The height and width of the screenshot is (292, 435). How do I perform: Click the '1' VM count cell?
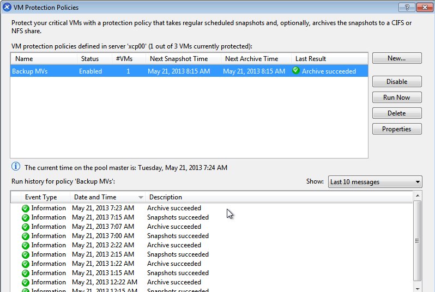(x=128, y=71)
